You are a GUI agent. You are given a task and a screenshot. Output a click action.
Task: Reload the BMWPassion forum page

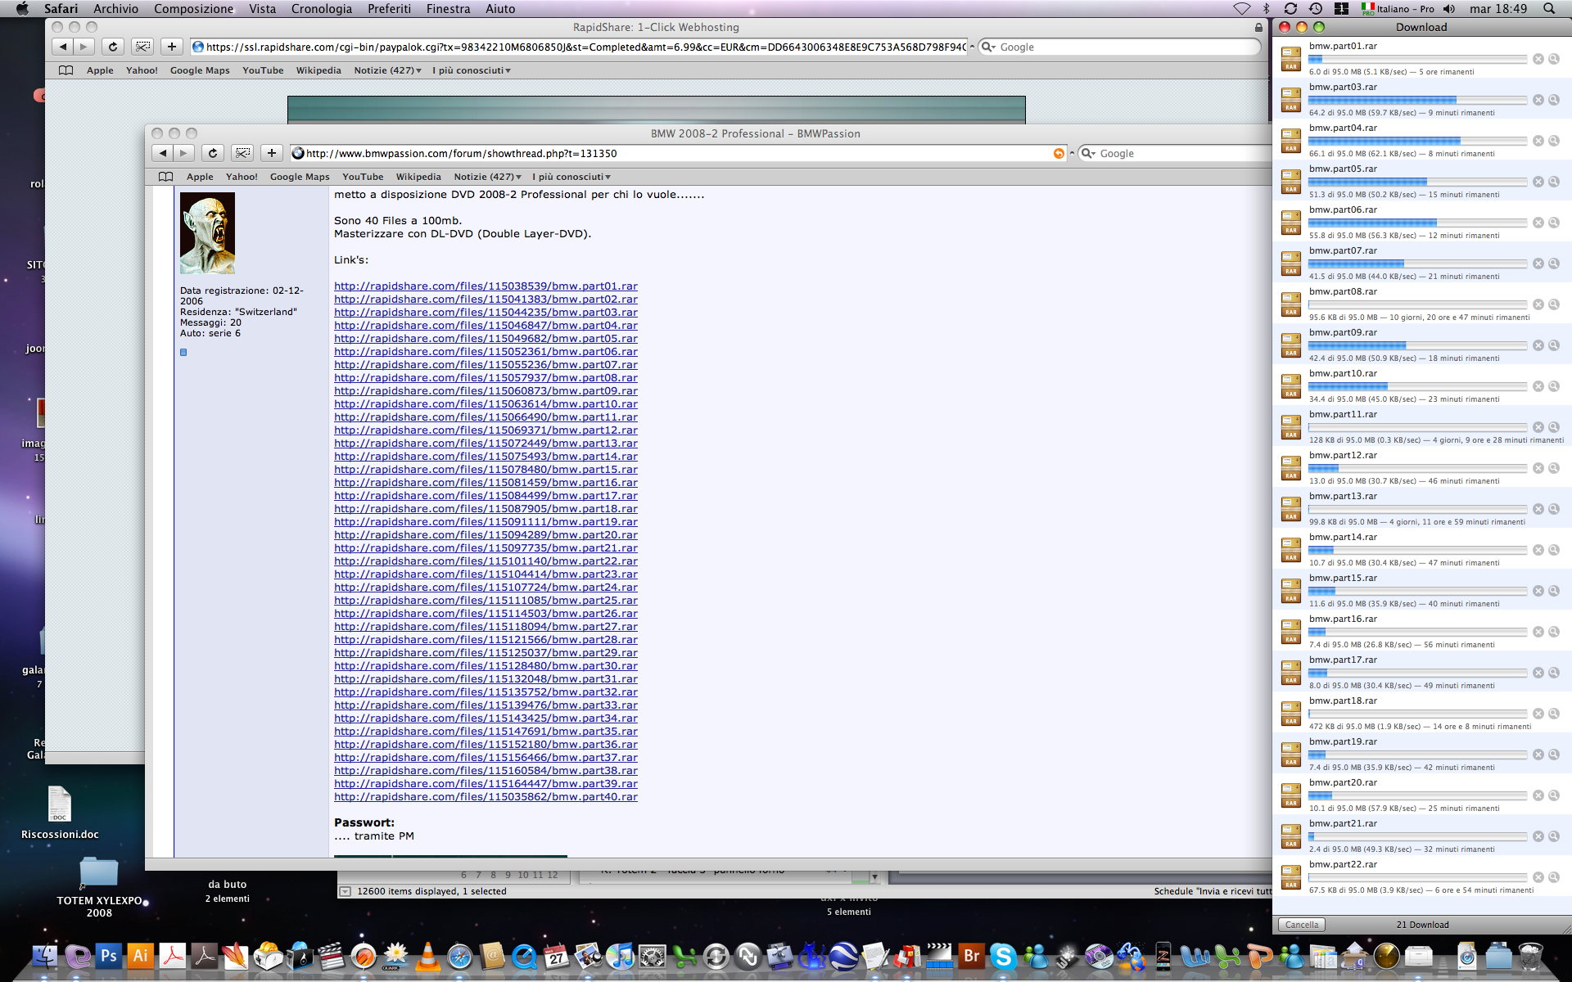213,153
